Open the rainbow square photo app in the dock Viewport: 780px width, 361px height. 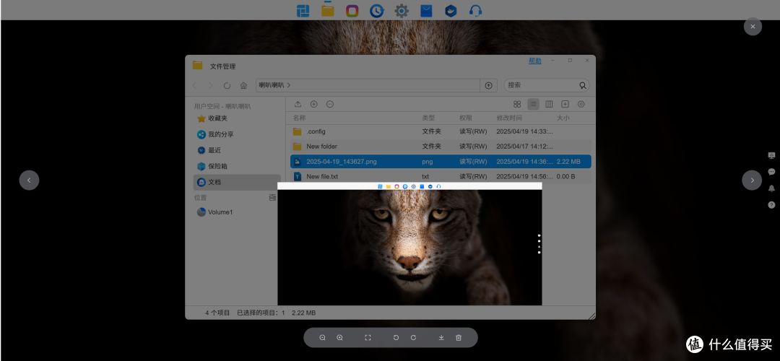point(352,10)
